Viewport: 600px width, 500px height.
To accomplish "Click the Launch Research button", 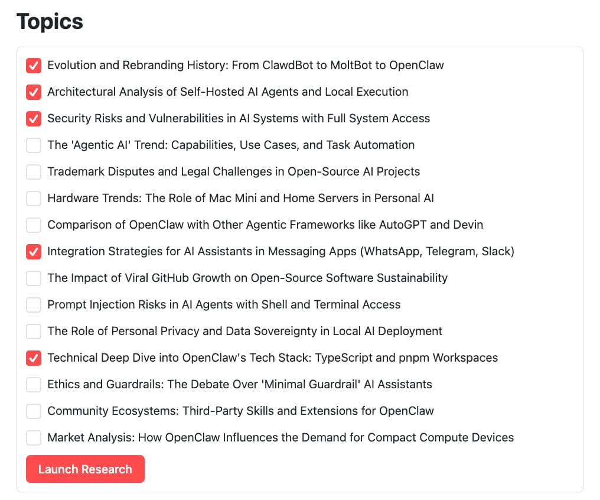I will coord(85,469).
